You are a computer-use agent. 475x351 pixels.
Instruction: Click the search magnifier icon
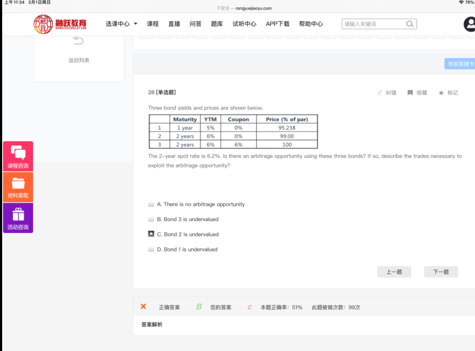[x=410, y=24]
